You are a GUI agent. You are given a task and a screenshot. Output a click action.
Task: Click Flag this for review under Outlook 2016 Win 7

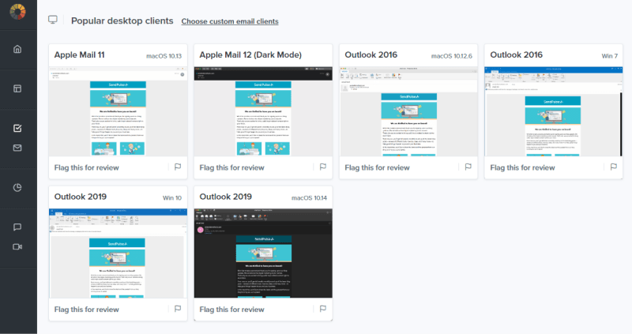click(x=522, y=167)
